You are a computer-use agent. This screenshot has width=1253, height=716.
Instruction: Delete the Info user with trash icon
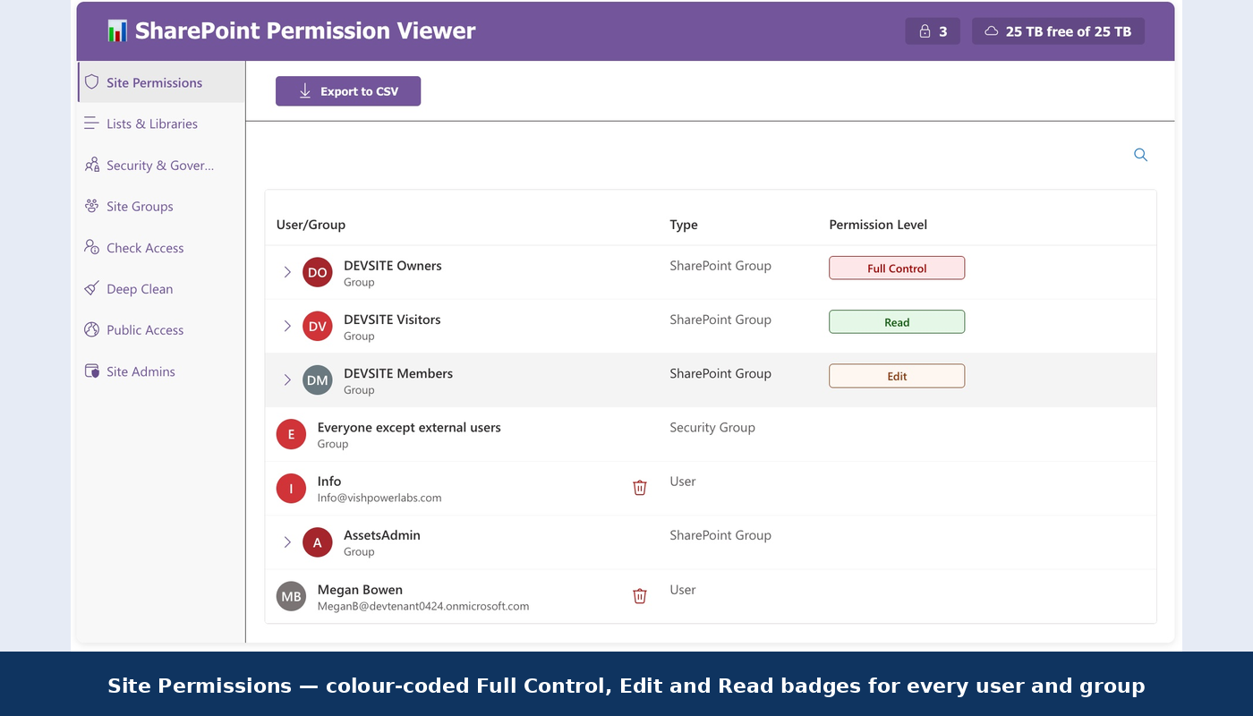pyautogui.click(x=639, y=488)
